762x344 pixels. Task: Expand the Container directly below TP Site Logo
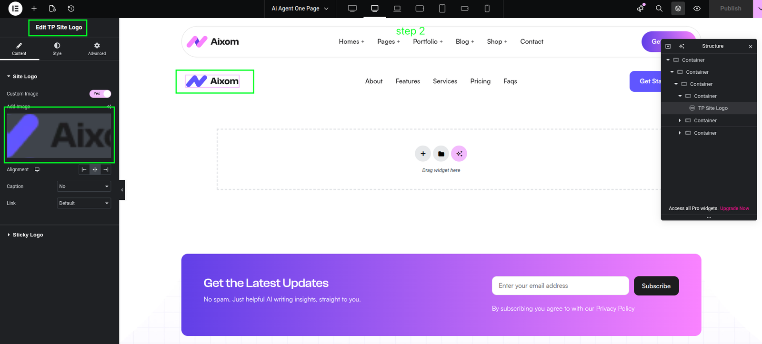tap(680, 120)
